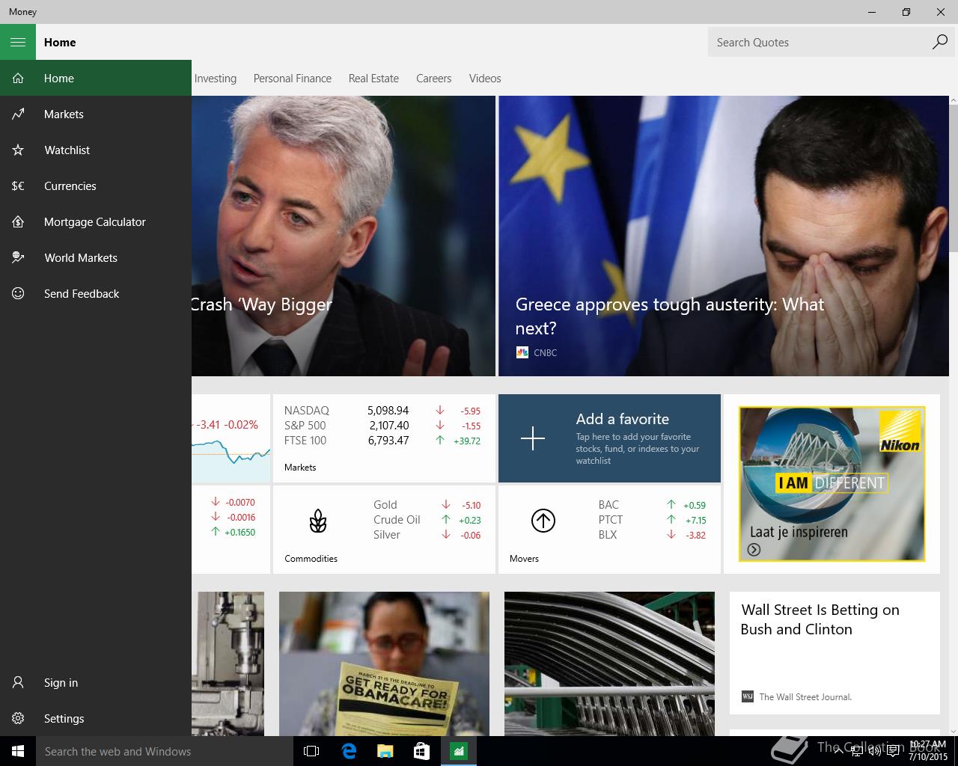Click the plus icon on Add a favorite

point(533,438)
